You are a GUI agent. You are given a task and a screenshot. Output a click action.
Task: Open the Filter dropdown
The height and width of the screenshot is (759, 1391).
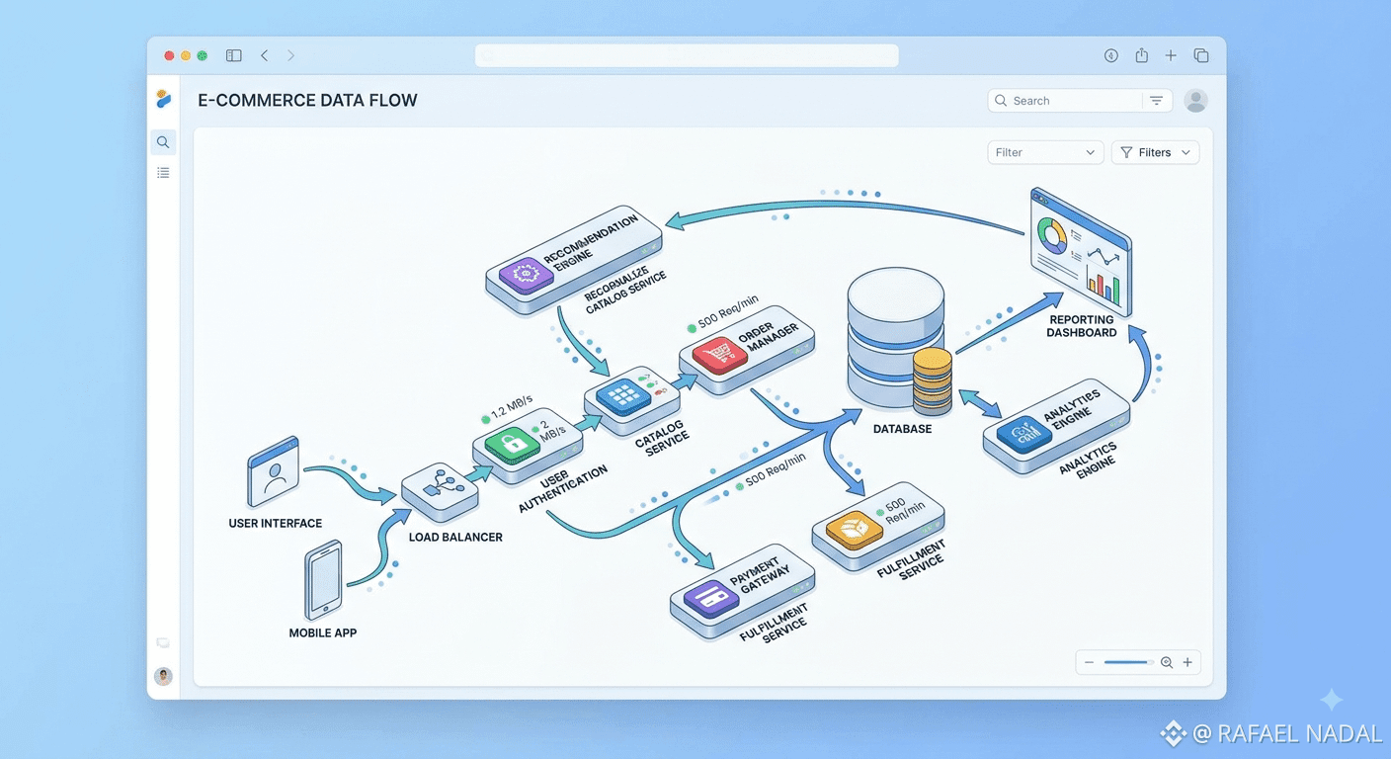click(x=1045, y=152)
